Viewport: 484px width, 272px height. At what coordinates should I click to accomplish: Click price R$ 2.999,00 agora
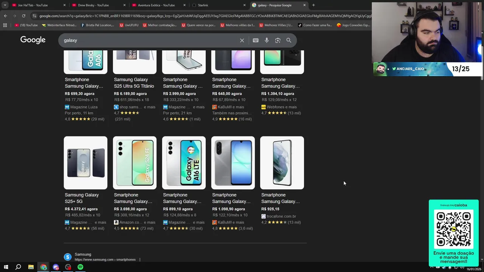click(x=179, y=94)
